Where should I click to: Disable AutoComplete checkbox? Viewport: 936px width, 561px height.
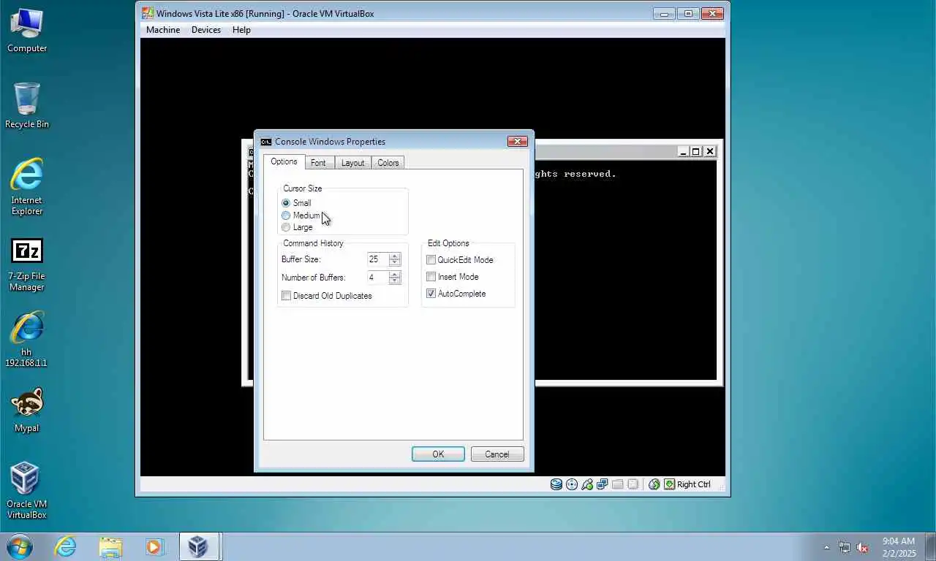pyautogui.click(x=431, y=294)
